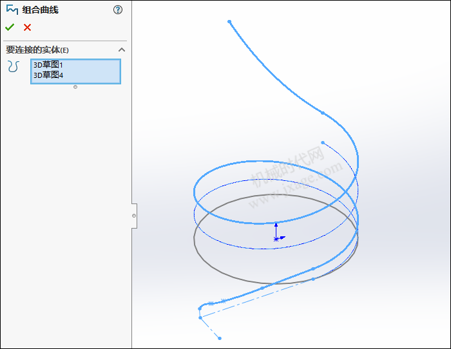
Task: Click the 组合曲线 feature icon in header
Action: pos(12,10)
